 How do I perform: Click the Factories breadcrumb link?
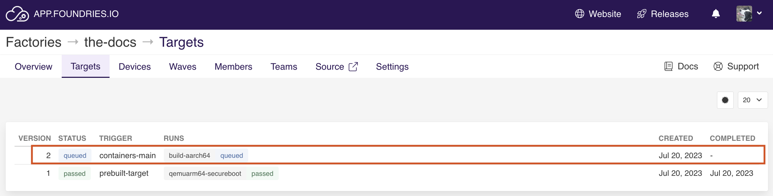34,42
